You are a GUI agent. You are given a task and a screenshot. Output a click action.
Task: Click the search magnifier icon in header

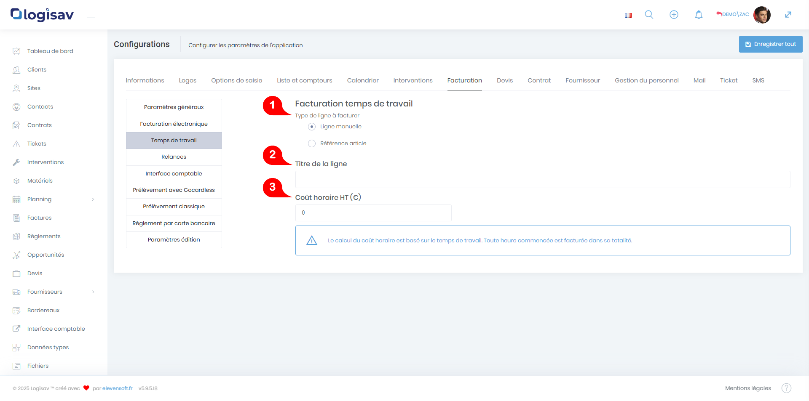(649, 15)
